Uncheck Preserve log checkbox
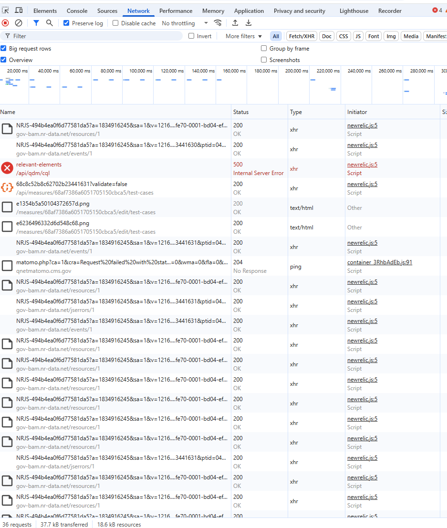The height and width of the screenshot is (528, 447). pos(66,23)
